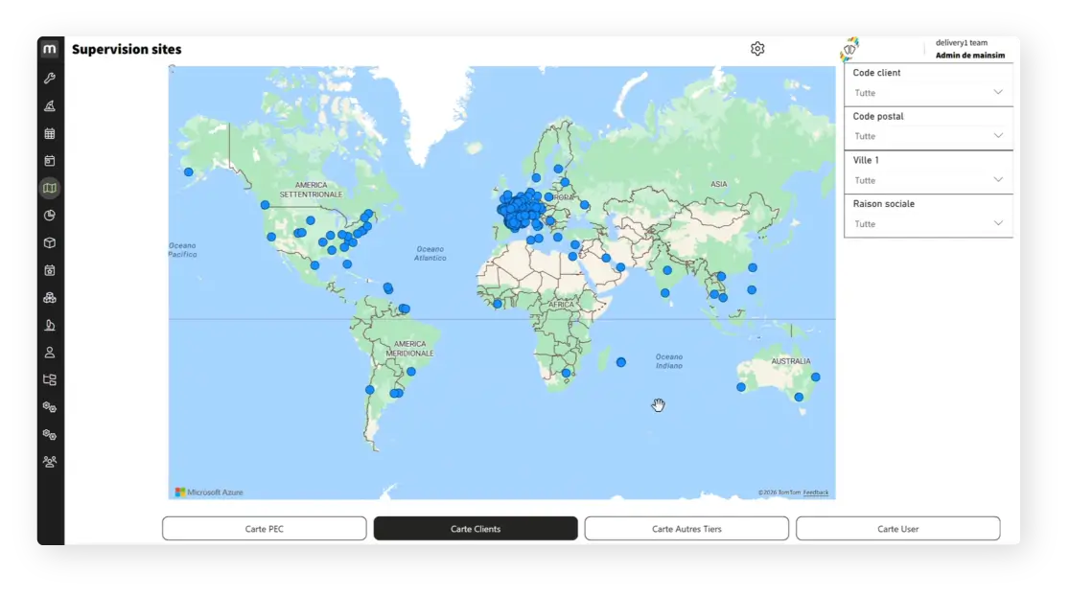Open the pie chart icon in sidebar

(50, 216)
